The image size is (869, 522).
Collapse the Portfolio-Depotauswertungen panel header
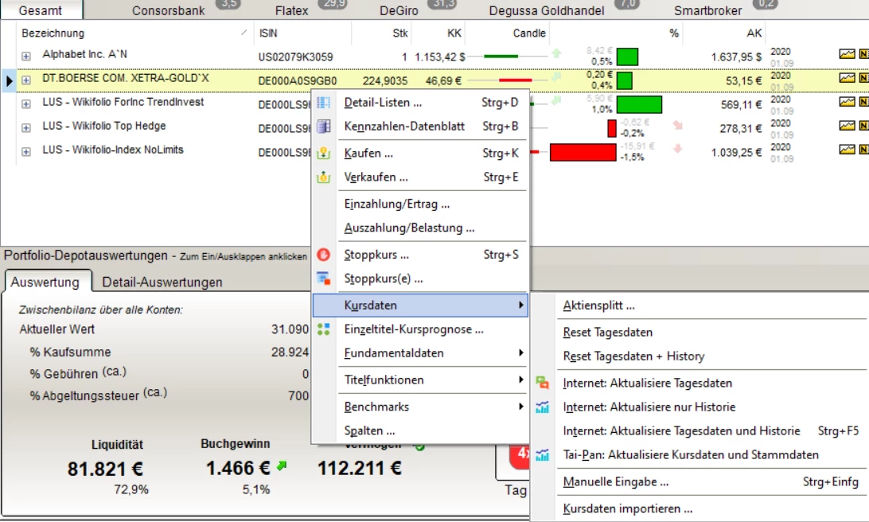click(x=155, y=255)
